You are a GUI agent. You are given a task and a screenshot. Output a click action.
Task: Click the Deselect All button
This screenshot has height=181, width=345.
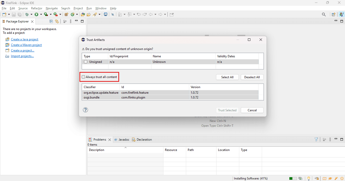tap(252, 77)
